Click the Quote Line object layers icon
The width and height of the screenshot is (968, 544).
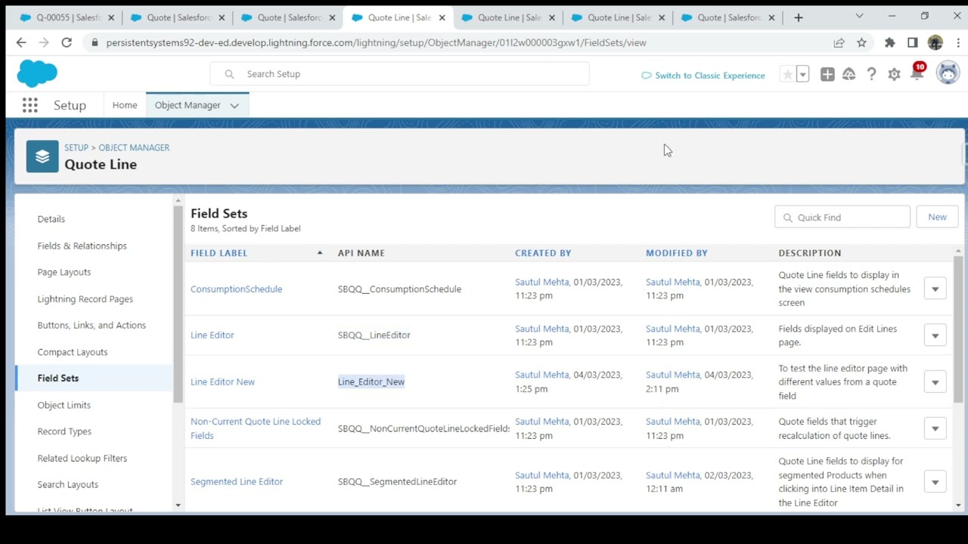(42, 156)
